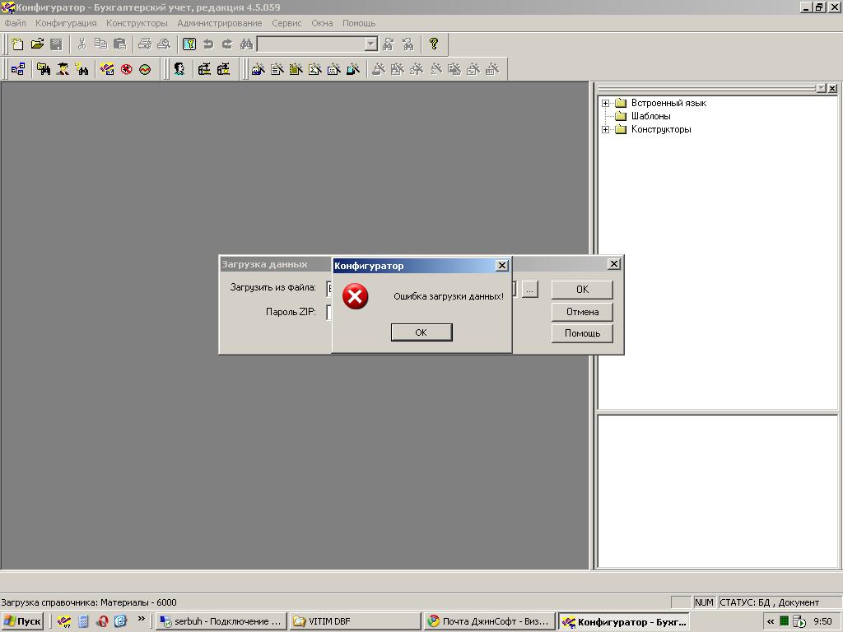Click the scissors Cut icon
This screenshot has width=843, height=632.
[x=82, y=44]
